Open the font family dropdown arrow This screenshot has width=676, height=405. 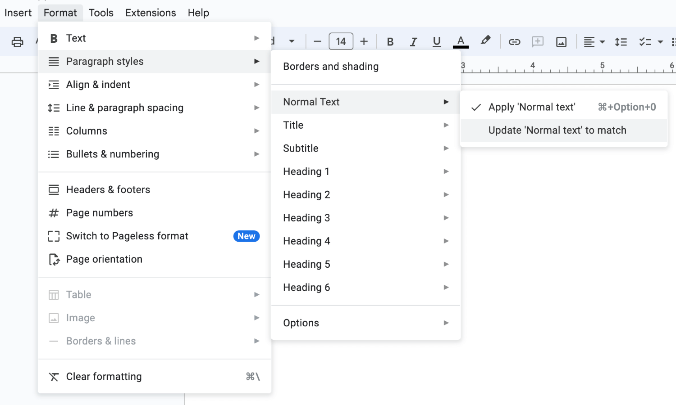coord(292,41)
